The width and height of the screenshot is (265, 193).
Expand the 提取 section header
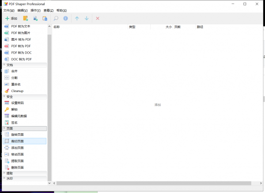pyautogui.click(x=25, y=174)
